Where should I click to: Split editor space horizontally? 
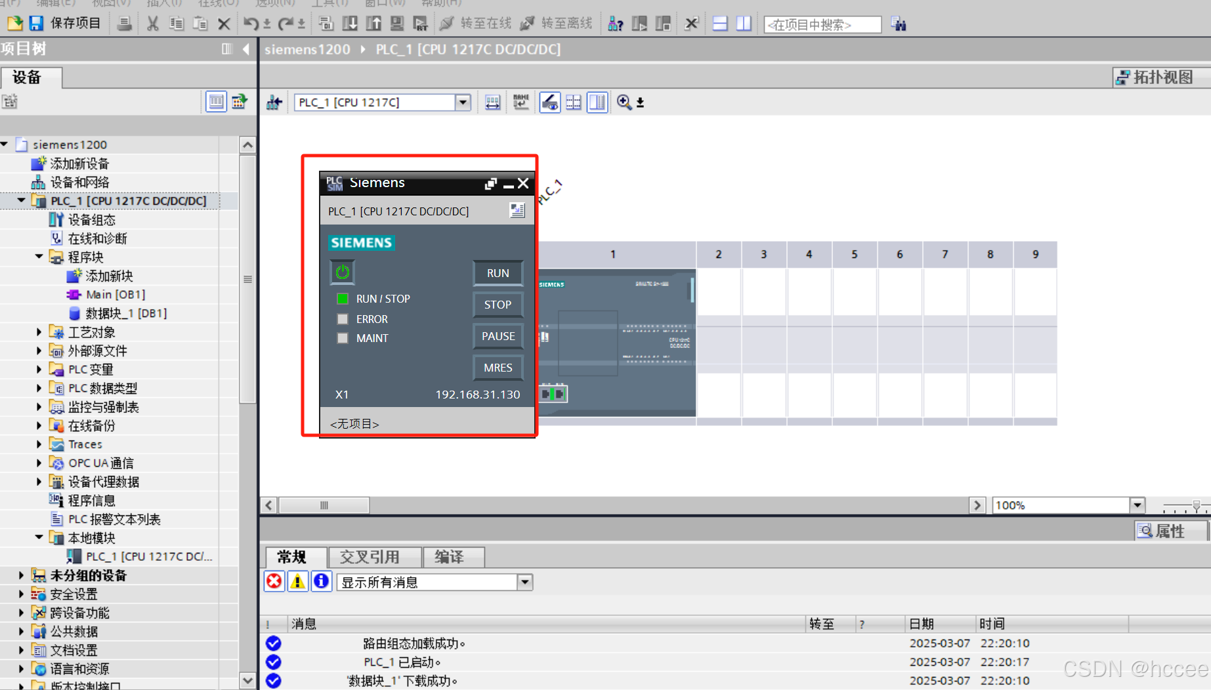pos(720,24)
